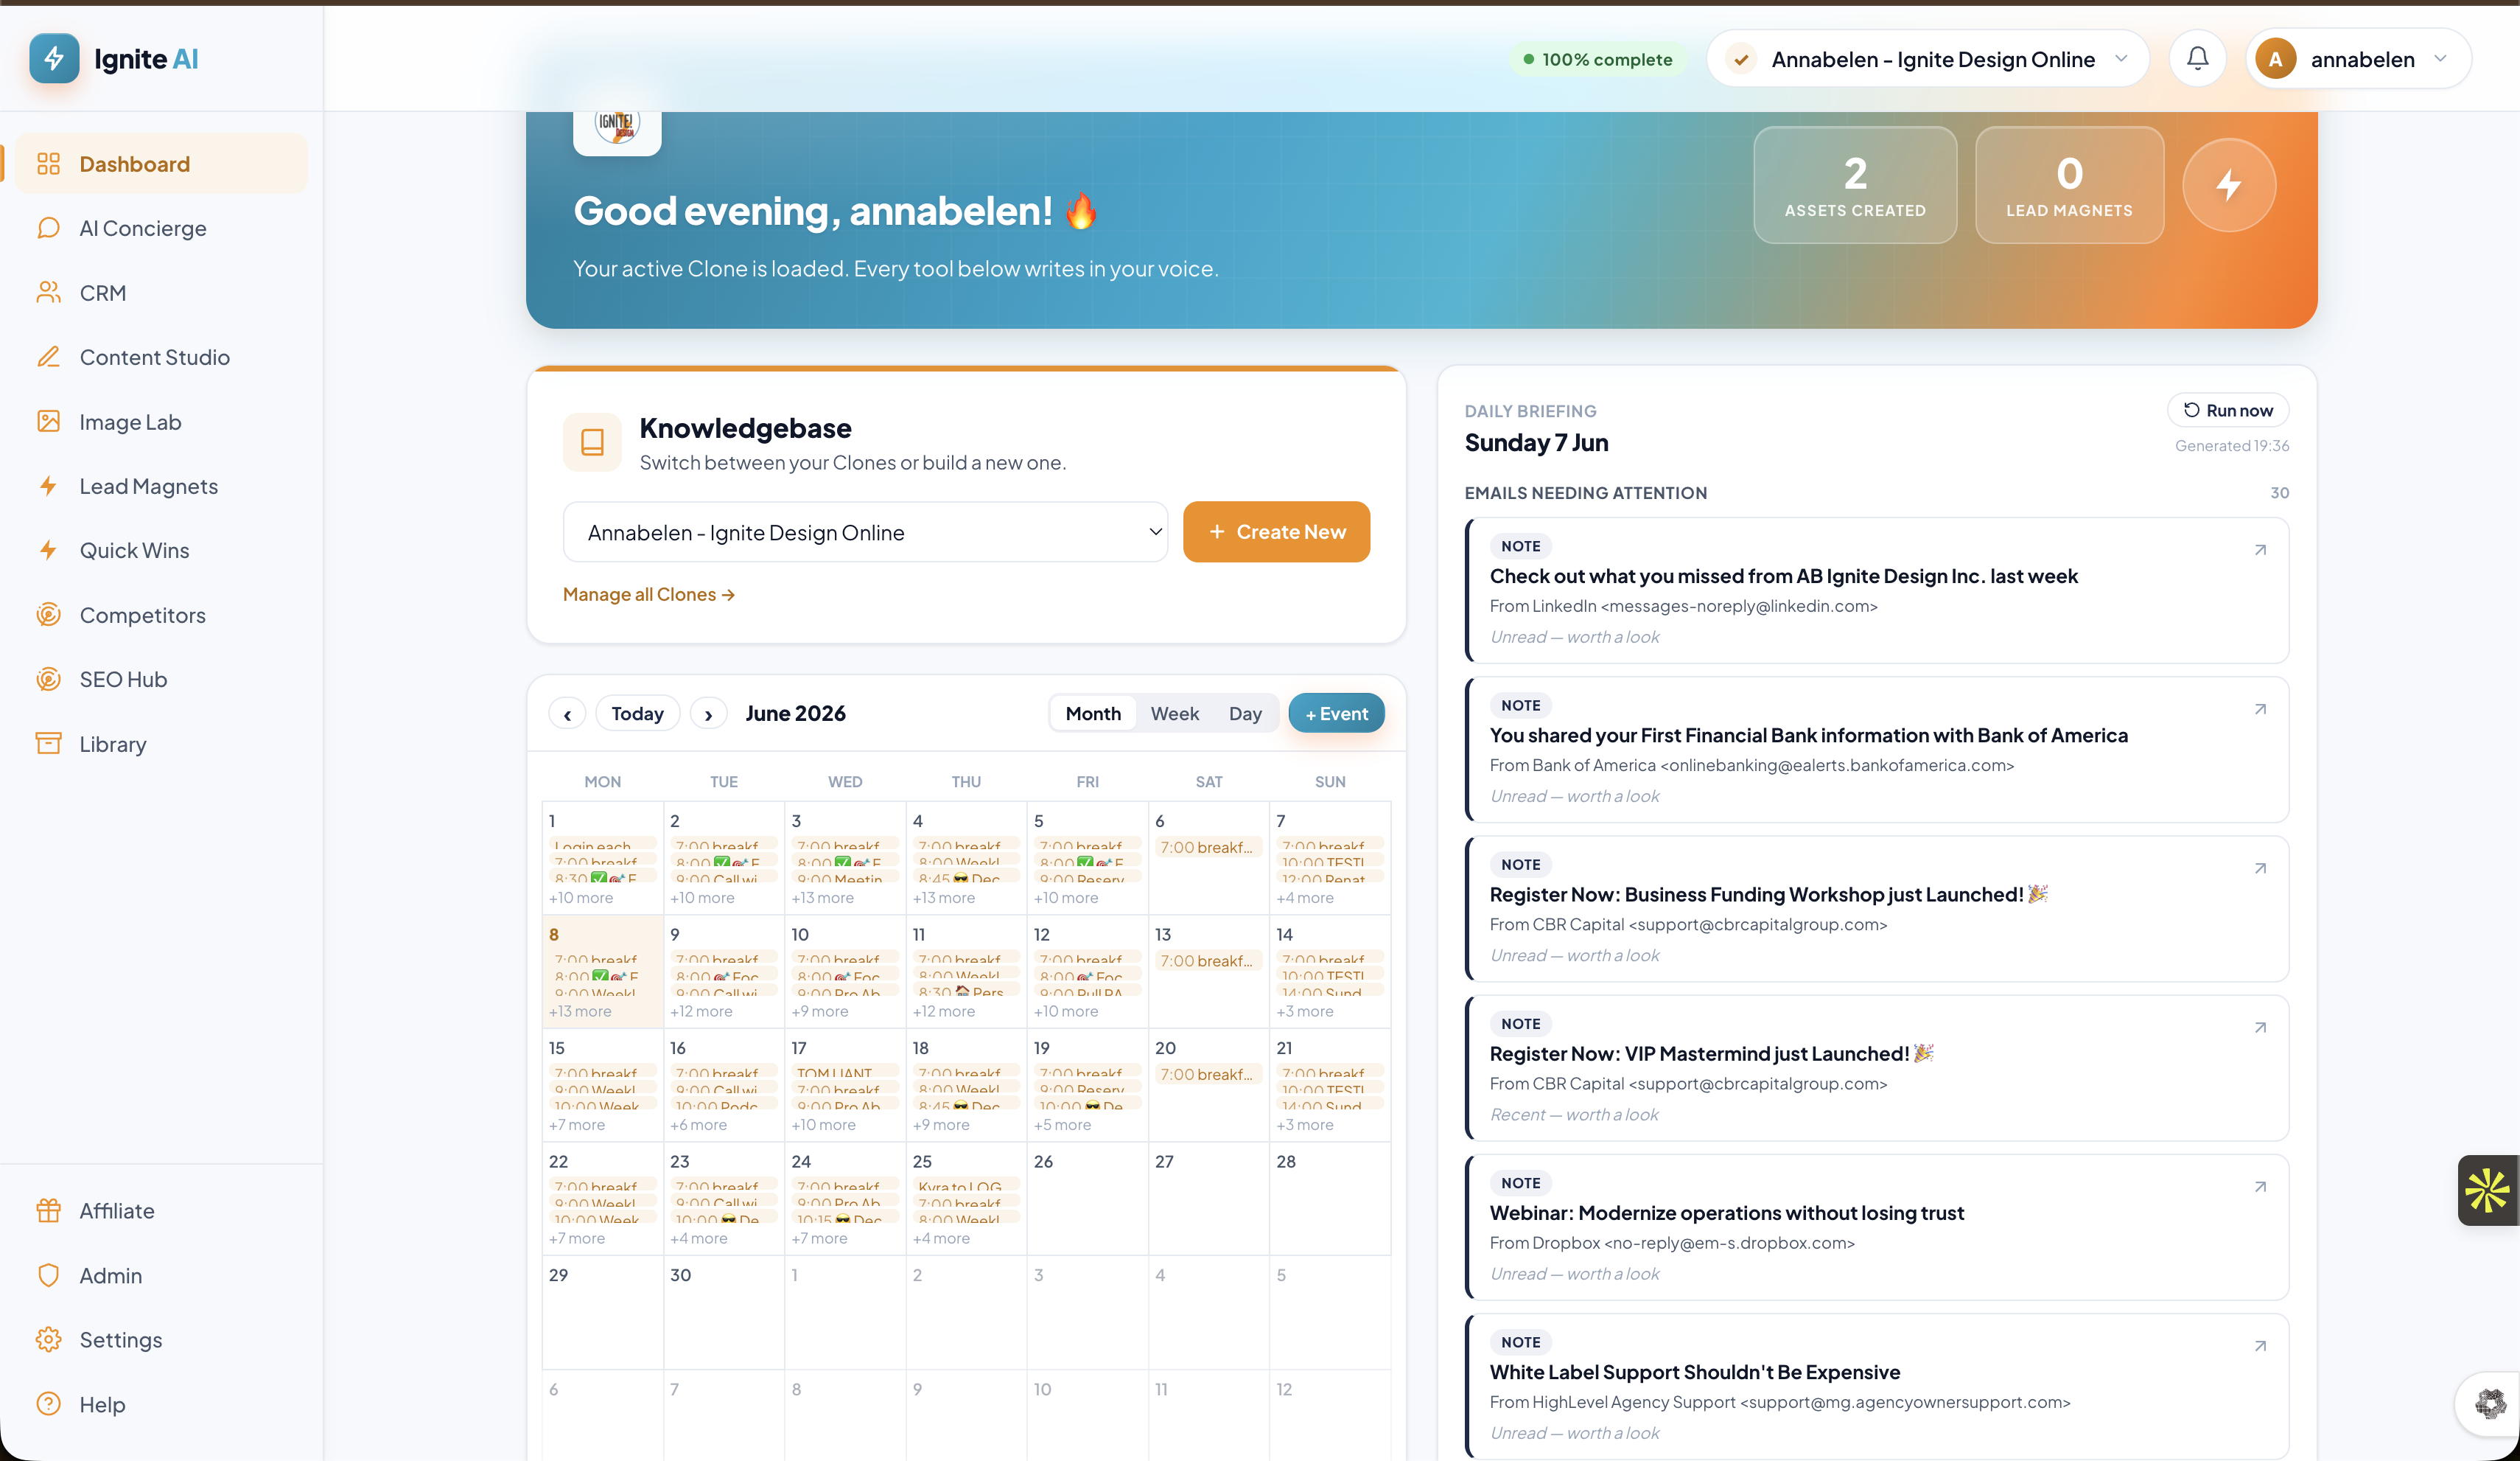Viewport: 2520px width, 1461px height.
Task: Open 'Webinar: Modernize operations without losing trust' email
Action: [1726, 1213]
